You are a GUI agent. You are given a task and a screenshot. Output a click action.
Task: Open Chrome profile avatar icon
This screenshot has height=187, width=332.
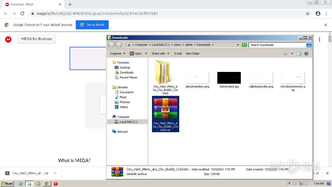(318, 14)
